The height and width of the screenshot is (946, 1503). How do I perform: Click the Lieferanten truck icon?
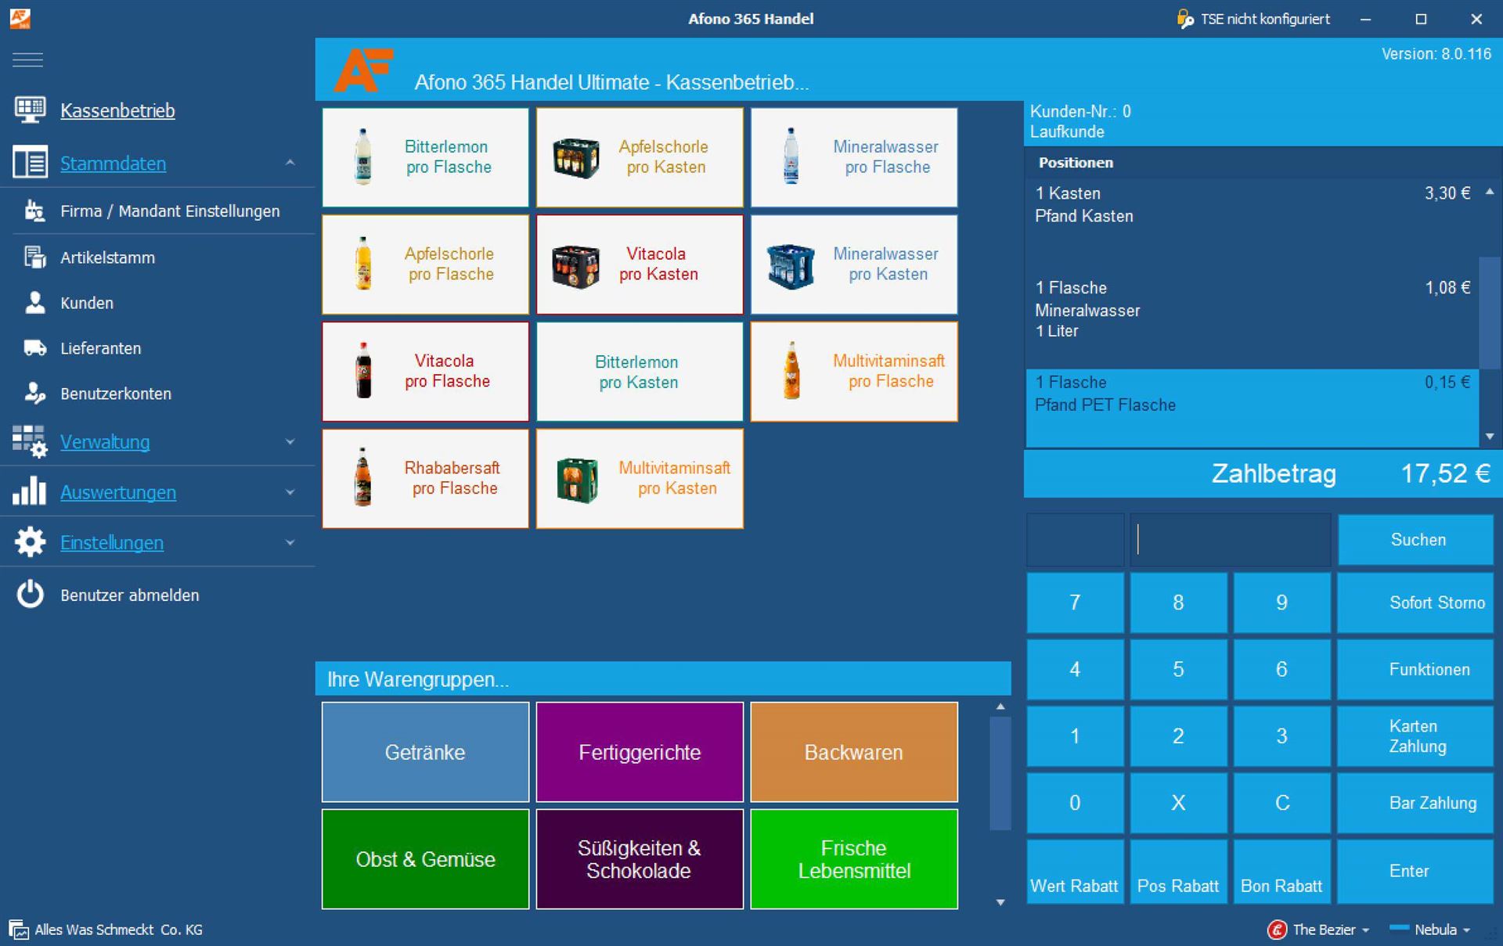pyautogui.click(x=34, y=347)
